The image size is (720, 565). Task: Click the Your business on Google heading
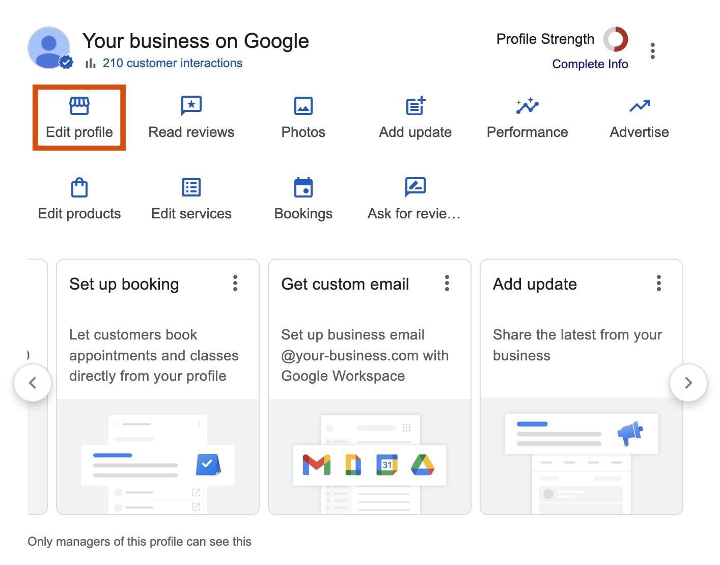pyautogui.click(x=196, y=41)
